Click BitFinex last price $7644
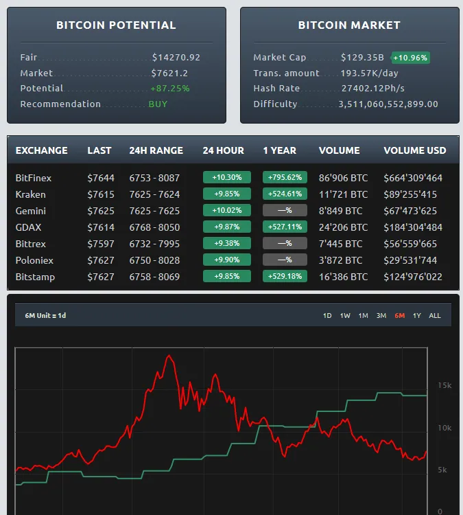Screen dimensions: 463x515 pos(101,178)
